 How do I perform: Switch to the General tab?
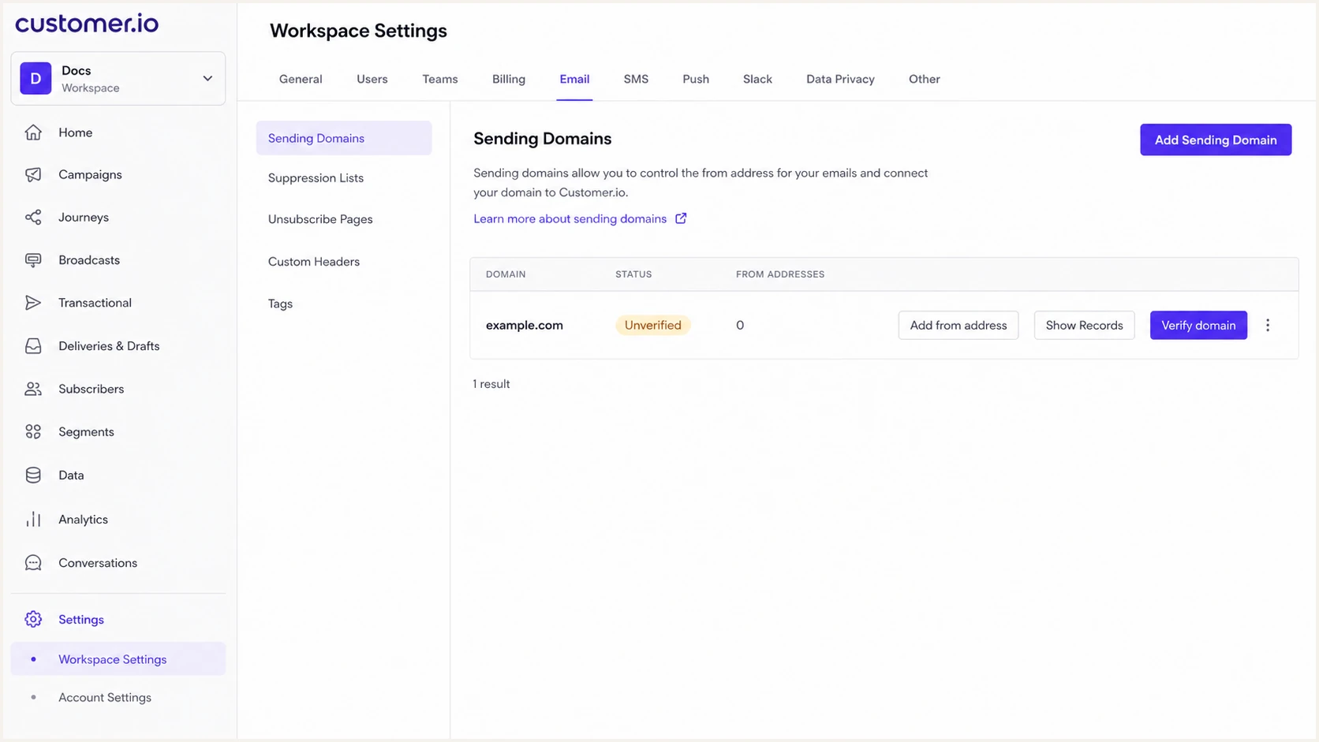coord(301,79)
